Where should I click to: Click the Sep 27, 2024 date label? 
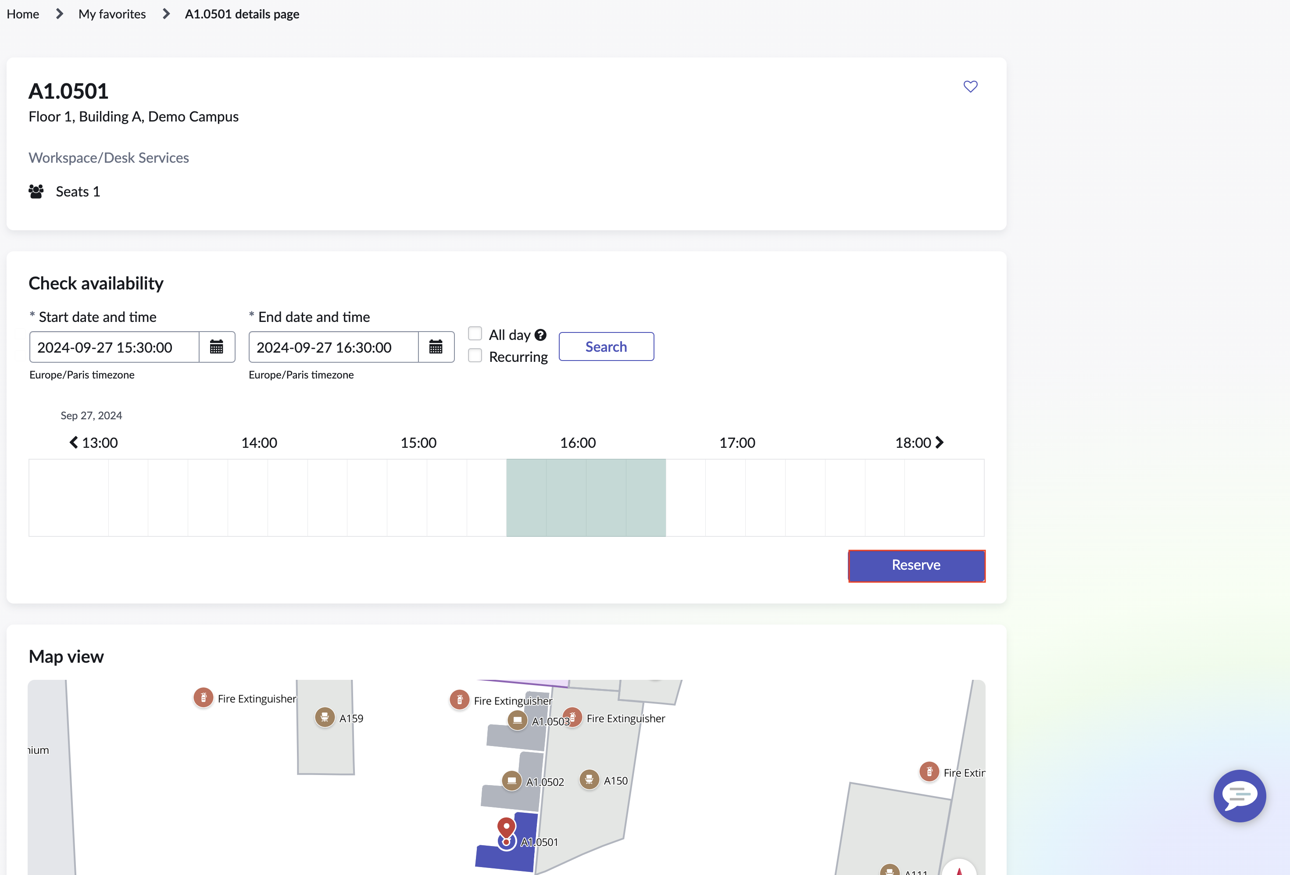(92, 415)
